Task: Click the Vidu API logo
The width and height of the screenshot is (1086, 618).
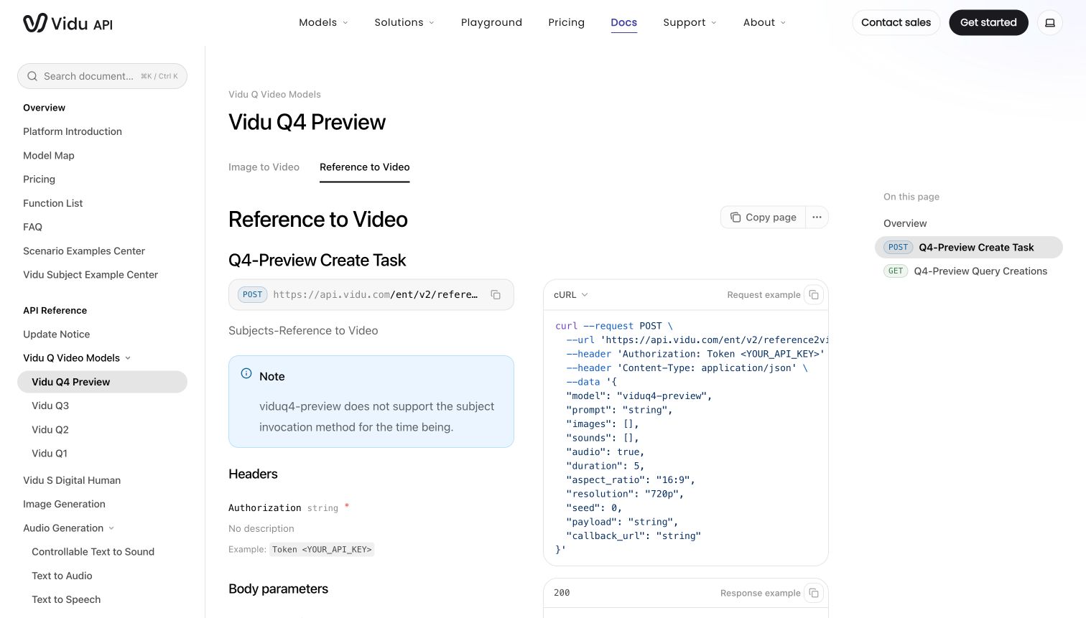Action: (68, 23)
